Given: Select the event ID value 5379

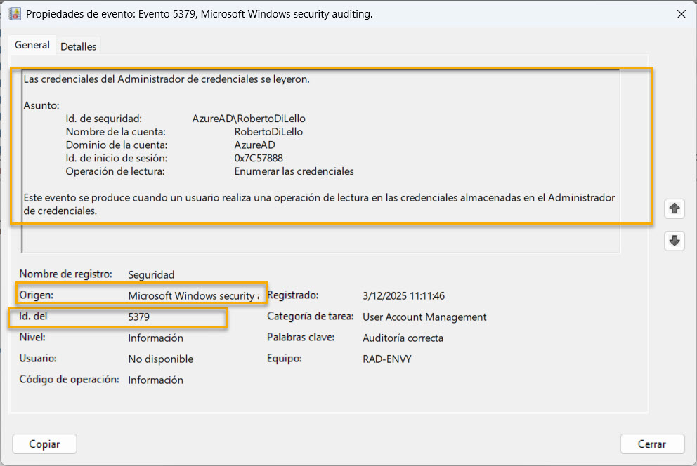Looking at the screenshot, I should point(138,317).
